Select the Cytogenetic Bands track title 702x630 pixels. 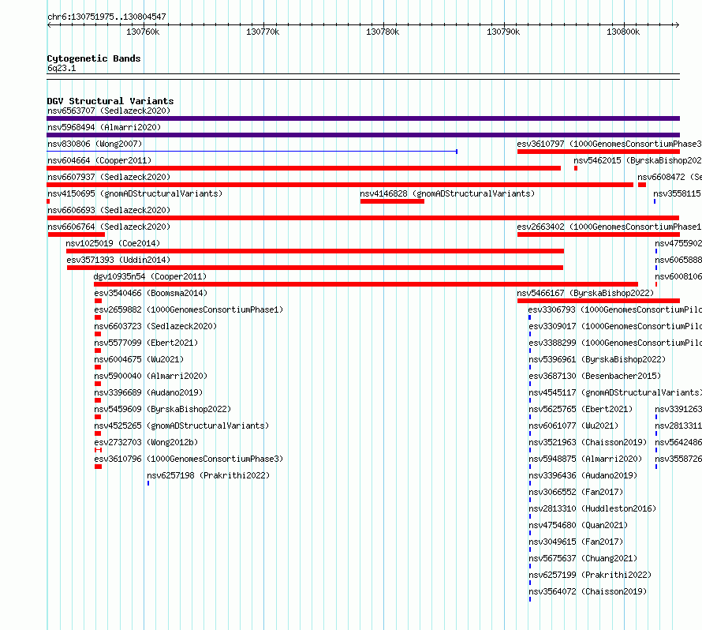94,58
